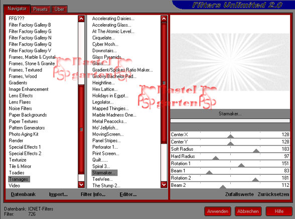Open Filter Info...
Screen dimensions: 295x219
click(93, 194)
